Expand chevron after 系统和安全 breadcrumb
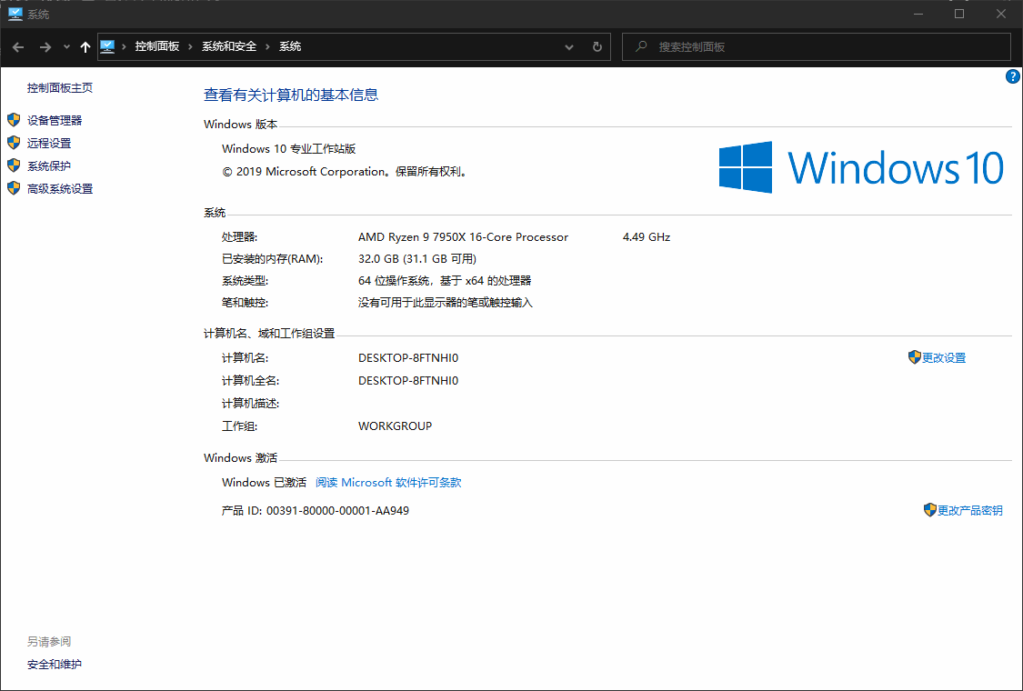1023x691 pixels. coord(267,46)
